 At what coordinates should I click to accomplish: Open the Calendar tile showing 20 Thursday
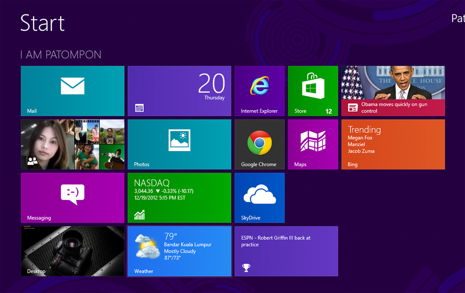tap(179, 91)
